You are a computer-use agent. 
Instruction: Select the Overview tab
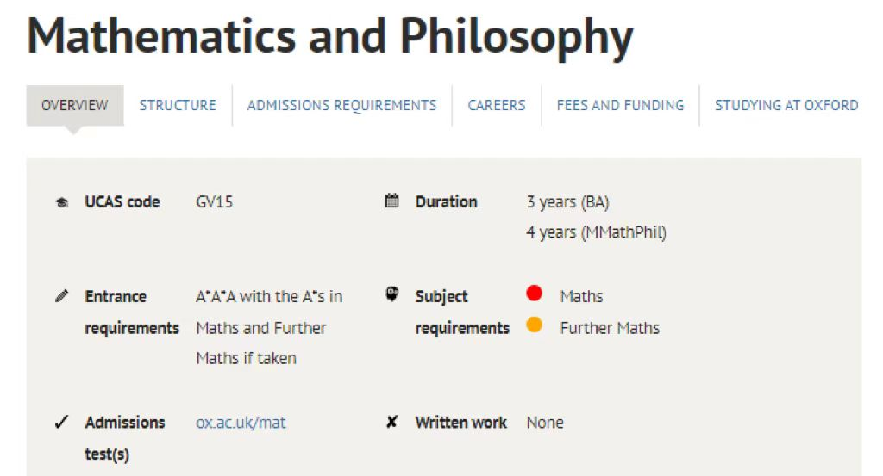[x=74, y=106]
